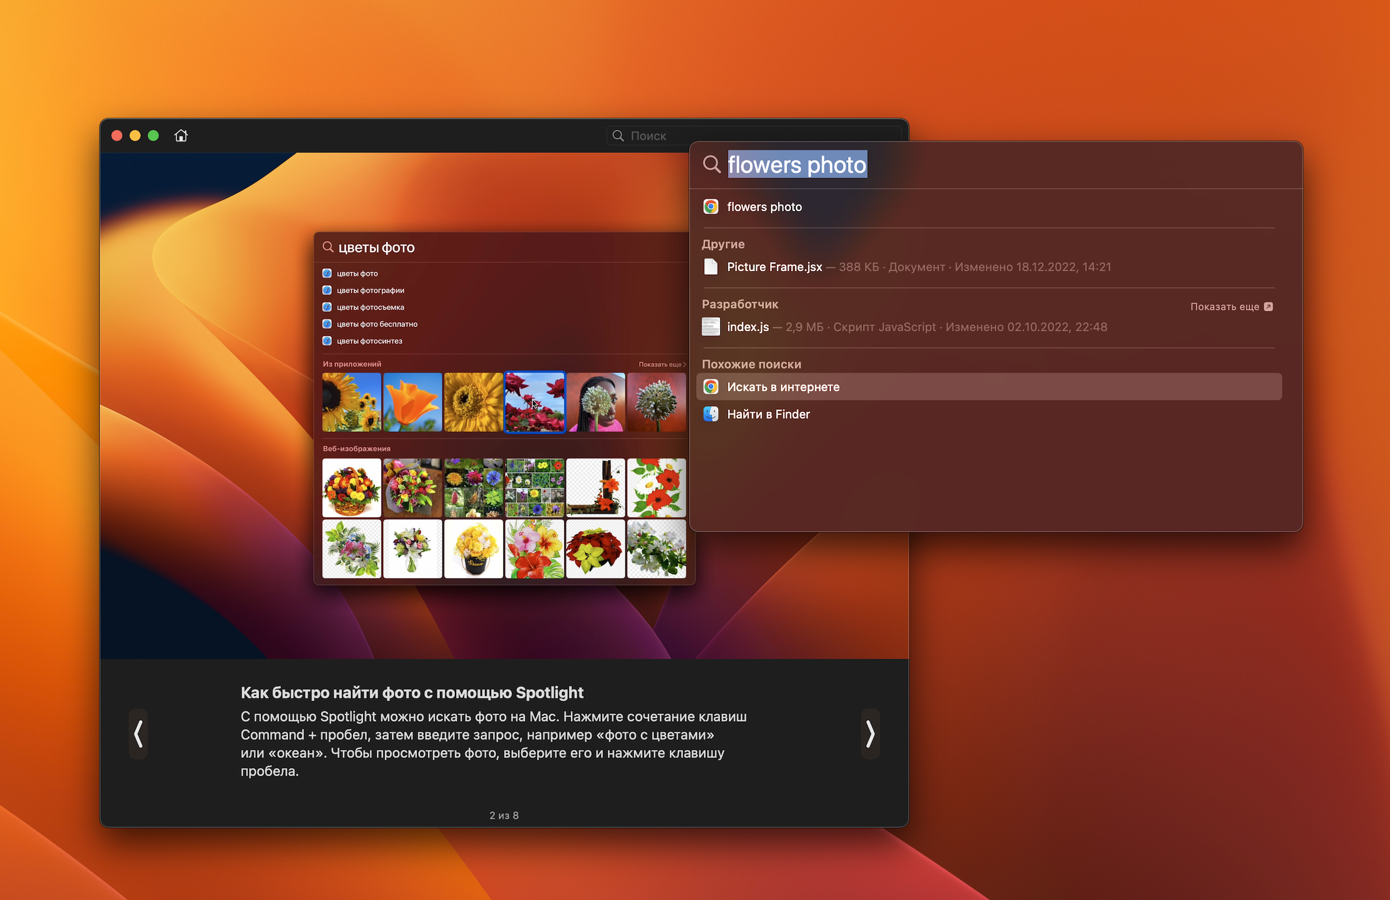The height and width of the screenshot is (900, 1390).
Task: Click the 2 из 8 page indicator
Action: (x=504, y=815)
